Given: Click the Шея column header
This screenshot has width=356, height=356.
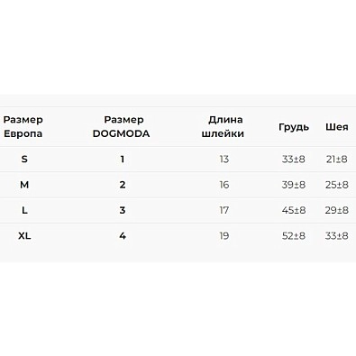Looking at the screenshot, I should tap(337, 127).
